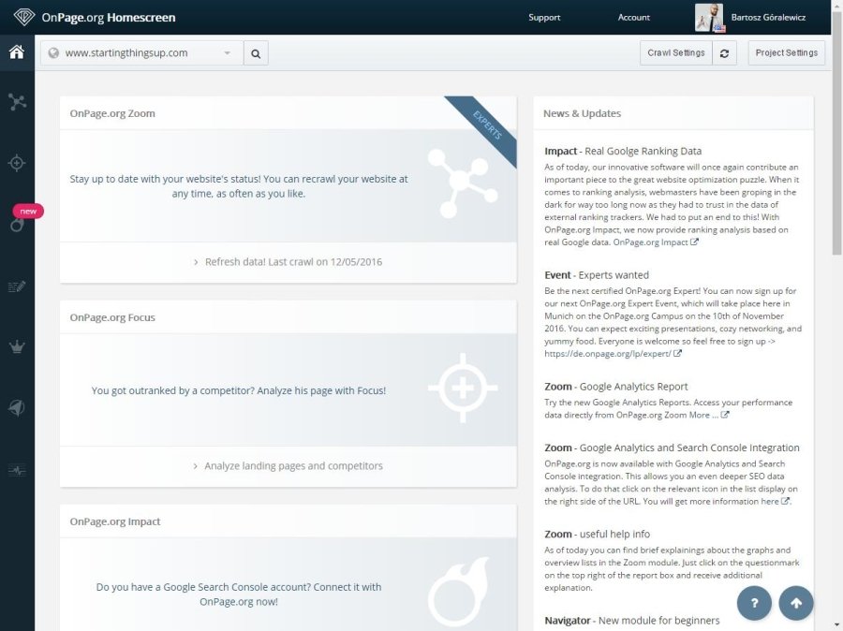Image resolution: width=843 pixels, height=631 pixels.
Task: Click the Crawl Settings button
Action: [x=676, y=53]
